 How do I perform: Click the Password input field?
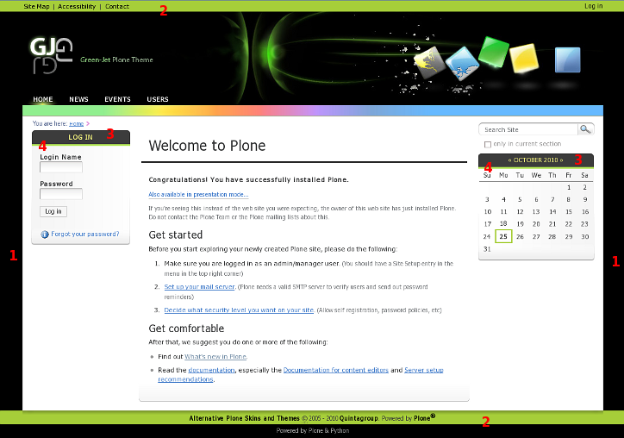[x=61, y=194]
